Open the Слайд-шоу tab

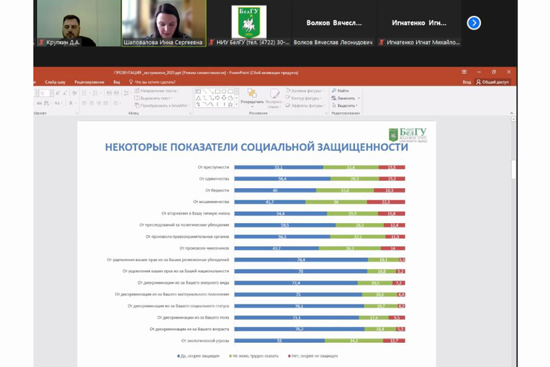click(55, 82)
